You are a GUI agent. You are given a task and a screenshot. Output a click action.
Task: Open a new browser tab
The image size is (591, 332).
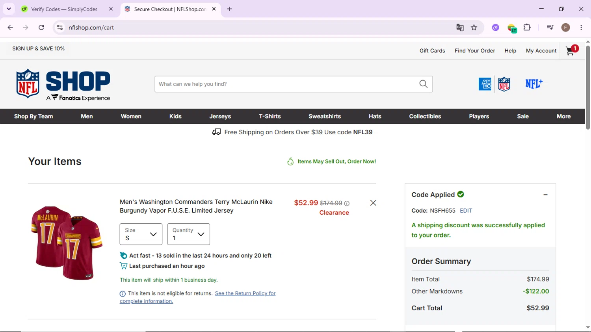click(x=230, y=9)
